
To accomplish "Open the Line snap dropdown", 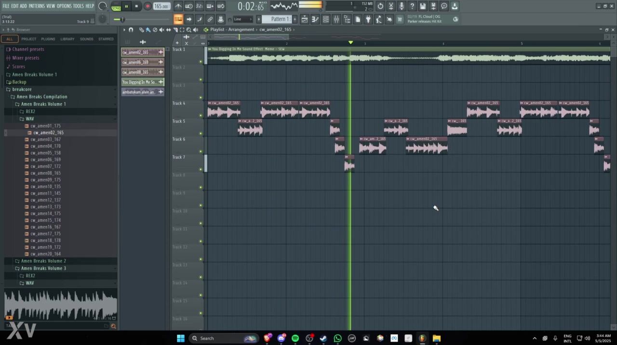I will [x=243, y=19].
